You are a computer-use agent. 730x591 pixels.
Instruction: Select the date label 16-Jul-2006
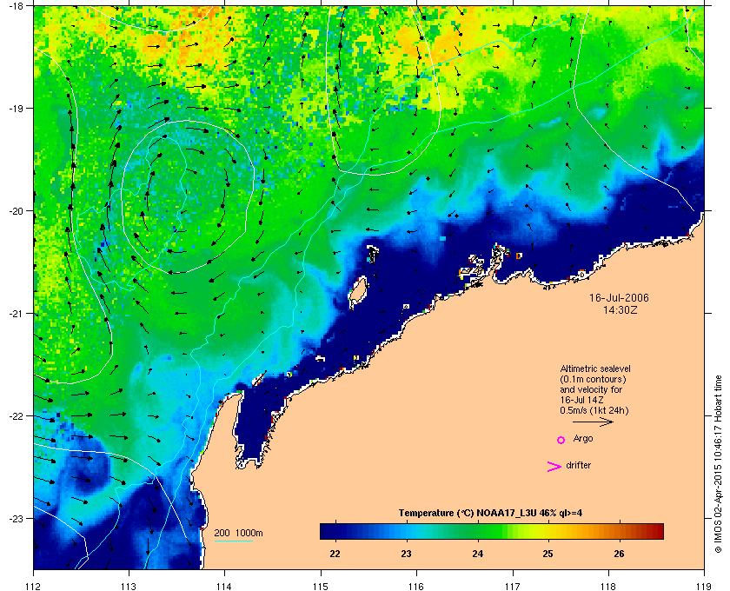click(619, 297)
